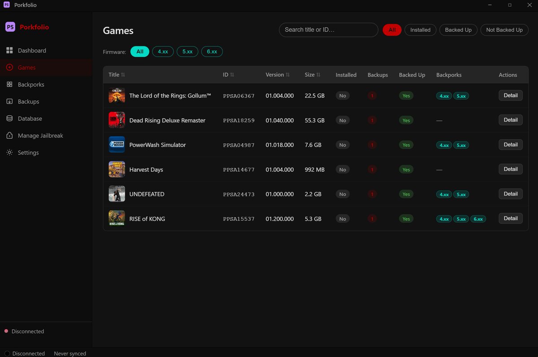Viewport: 538px width, 357px height.
Task: Click the 4.xx backpork tag for Gollum
Action: [x=444, y=96]
